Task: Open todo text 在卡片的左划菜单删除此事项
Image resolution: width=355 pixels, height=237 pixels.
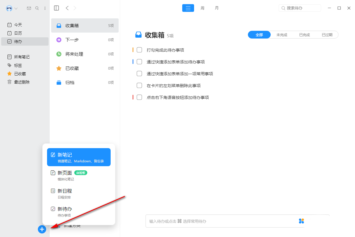Action: [174, 86]
